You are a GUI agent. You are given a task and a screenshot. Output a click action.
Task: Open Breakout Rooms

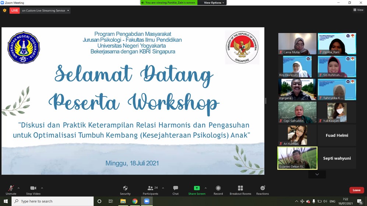coord(240,190)
